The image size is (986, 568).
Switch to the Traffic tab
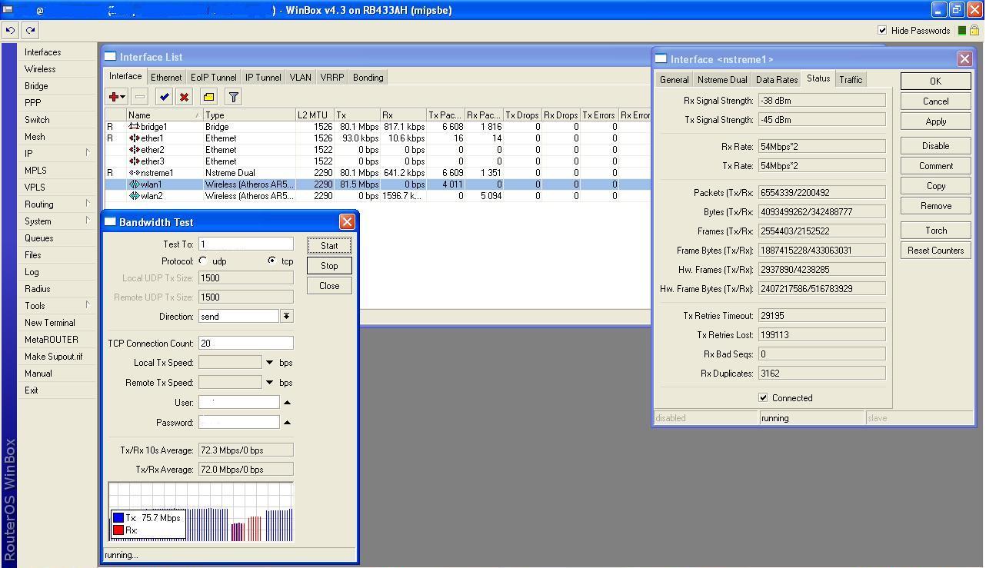tap(851, 80)
